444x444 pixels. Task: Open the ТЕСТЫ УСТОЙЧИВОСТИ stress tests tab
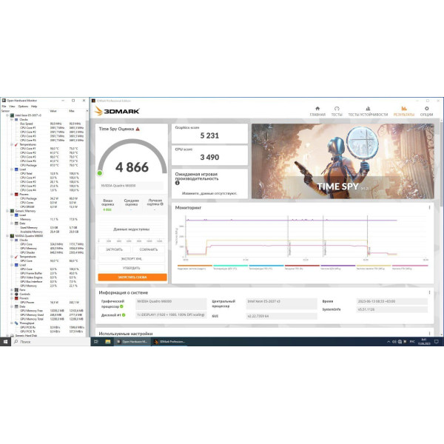tap(368, 111)
